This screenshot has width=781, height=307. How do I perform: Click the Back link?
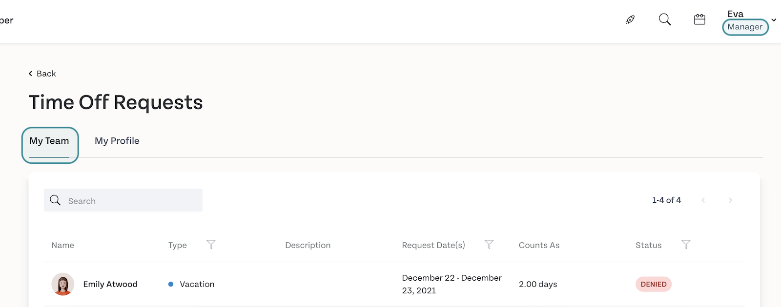(x=42, y=74)
